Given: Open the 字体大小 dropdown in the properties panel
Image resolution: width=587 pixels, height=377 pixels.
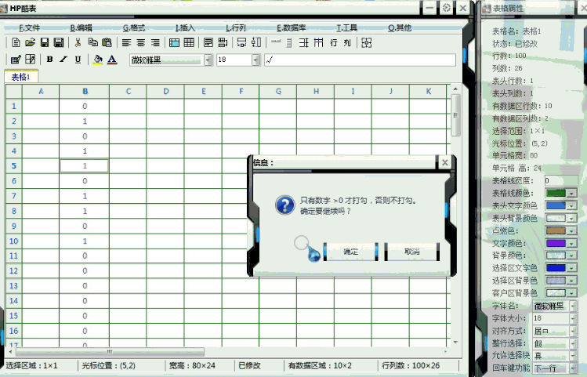Looking at the screenshot, I should [x=573, y=318].
